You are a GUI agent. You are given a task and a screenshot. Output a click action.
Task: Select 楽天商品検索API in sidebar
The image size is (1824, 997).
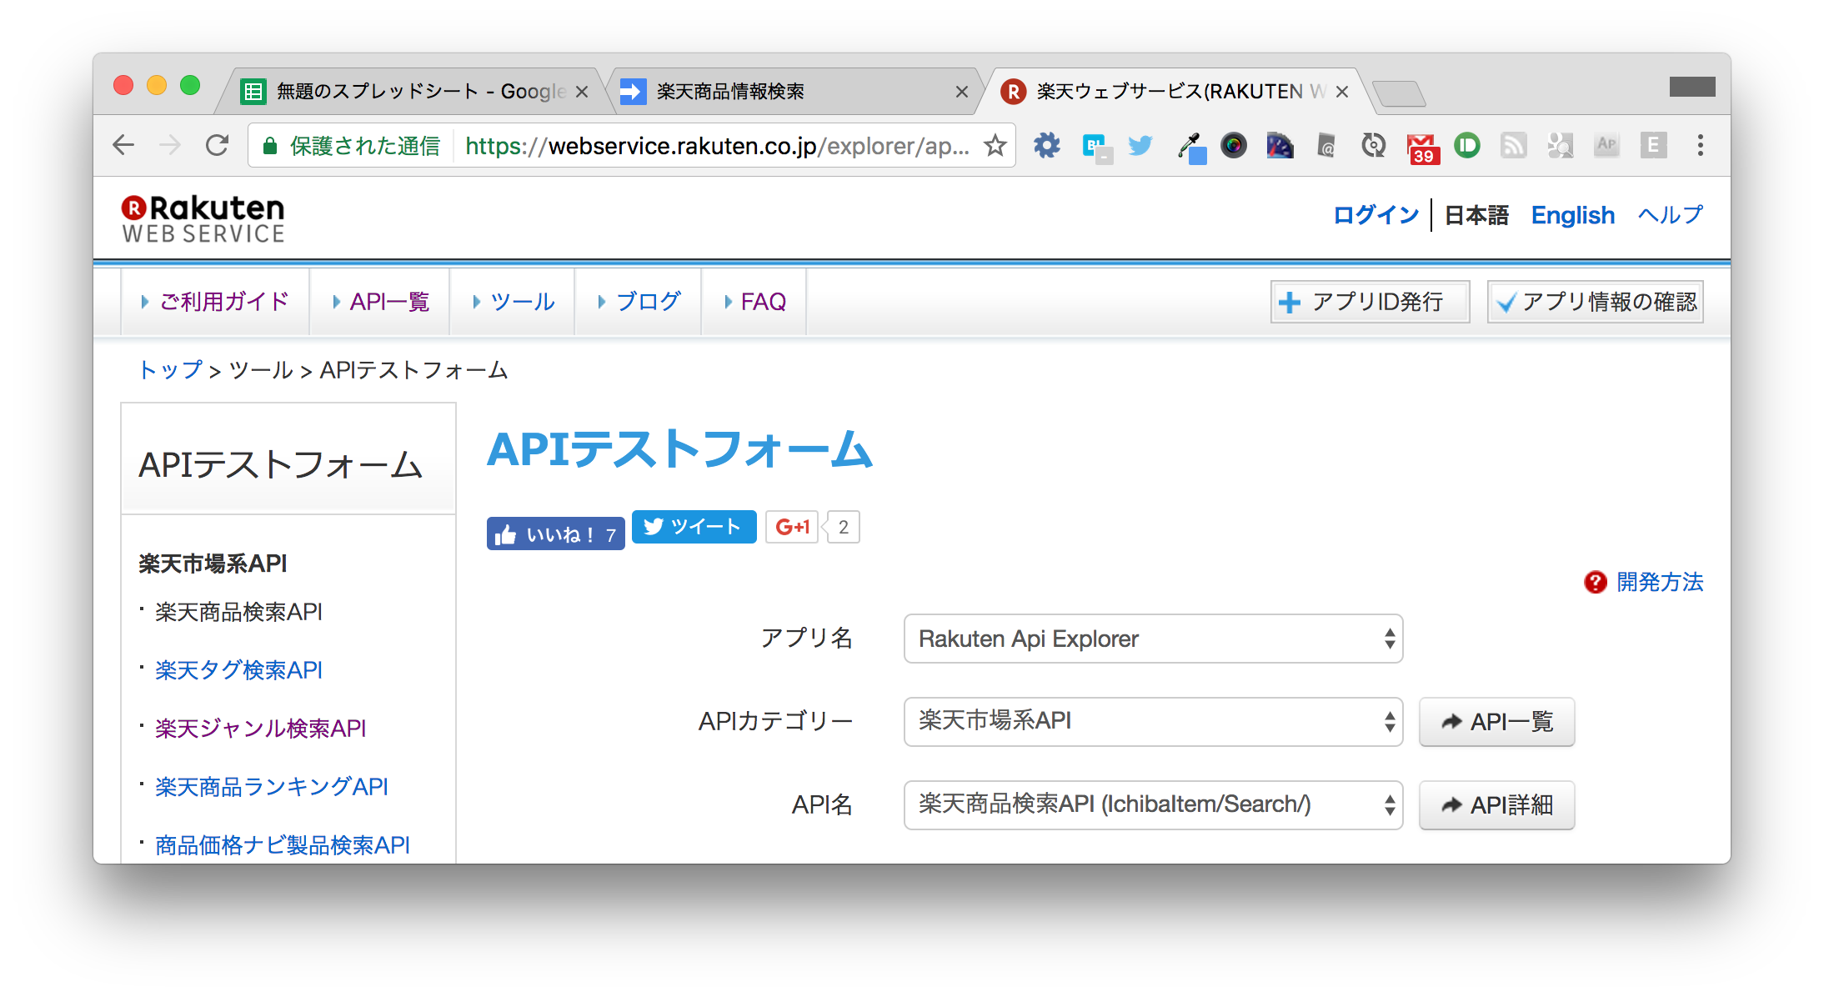tap(238, 612)
